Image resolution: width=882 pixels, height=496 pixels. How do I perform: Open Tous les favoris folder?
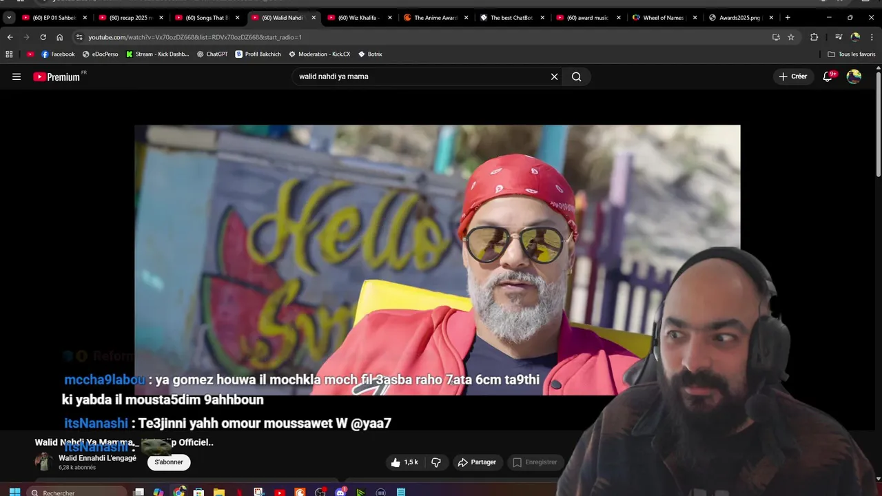(x=852, y=54)
